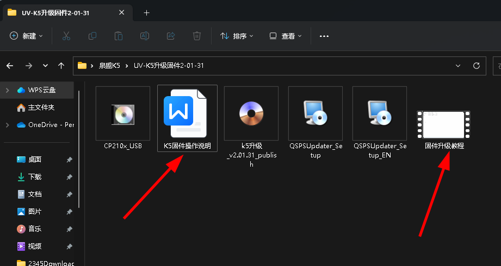501x266 pixels.
Task: Click the Share icon in toolbar
Action: pyautogui.click(x=170, y=36)
